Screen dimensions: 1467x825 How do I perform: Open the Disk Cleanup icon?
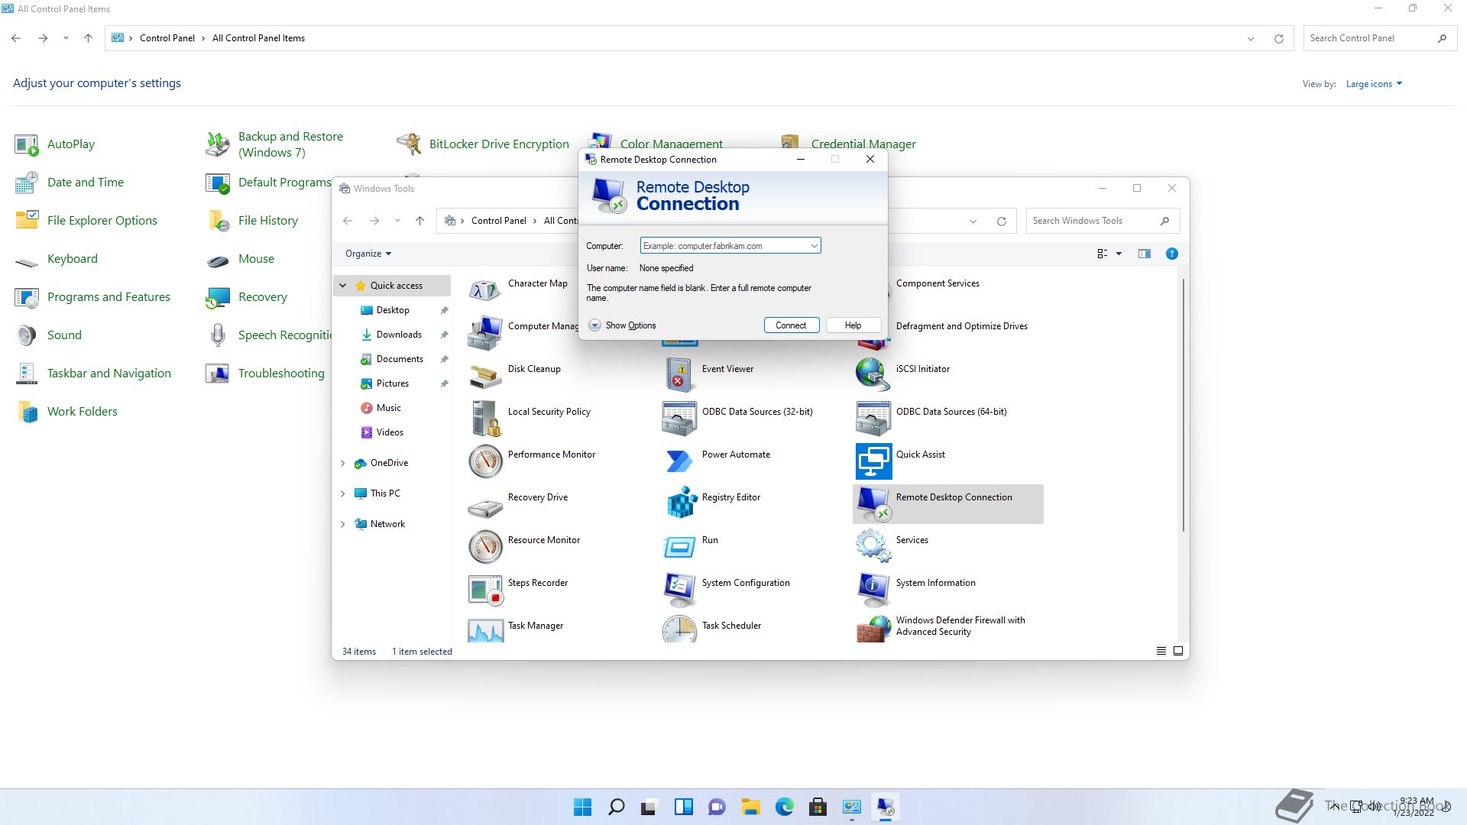(485, 375)
